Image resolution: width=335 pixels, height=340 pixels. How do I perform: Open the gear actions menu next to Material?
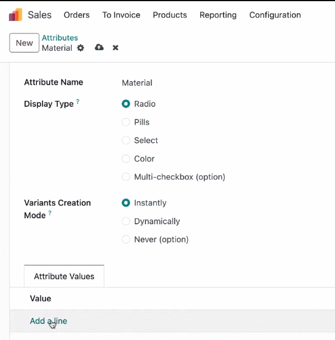(x=80, y=48)
